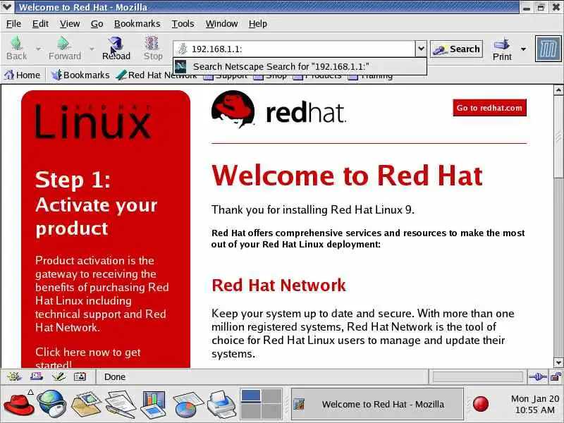Open the Mail component icon in status bar
This screenshot has width=564, height=423.
[x=37, y=376]
